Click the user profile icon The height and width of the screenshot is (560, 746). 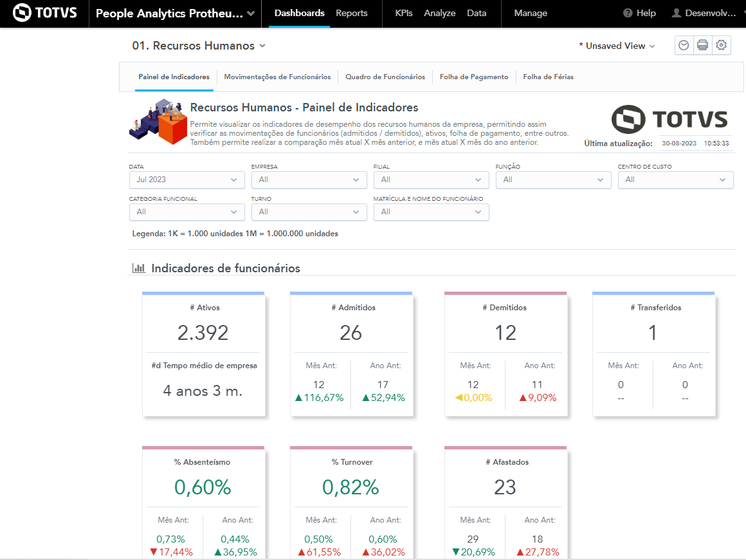[676, 13]
